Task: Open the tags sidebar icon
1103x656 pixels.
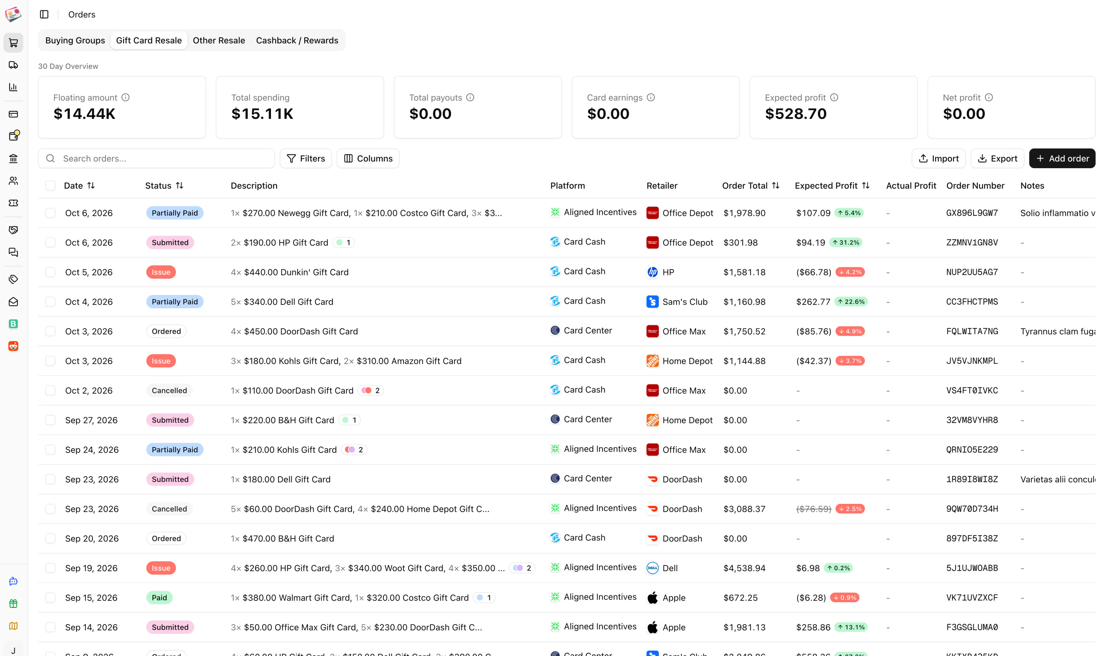Action: coord(13,279)
